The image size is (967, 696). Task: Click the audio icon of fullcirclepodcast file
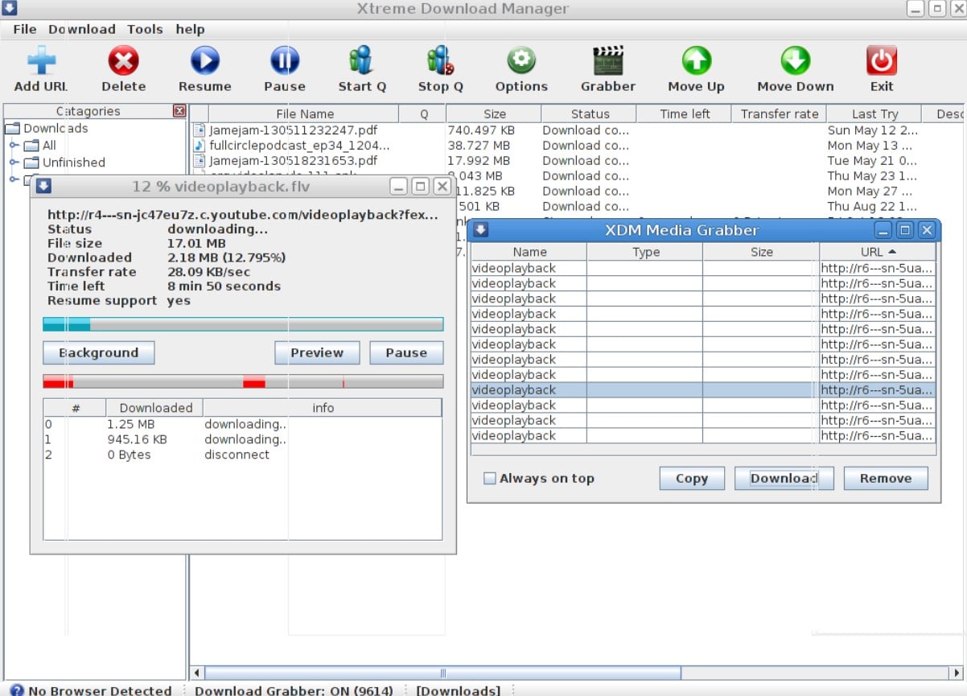tap(200, 145)
